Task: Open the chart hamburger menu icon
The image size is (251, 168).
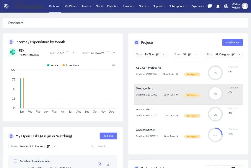Action: tap(113, 65)
